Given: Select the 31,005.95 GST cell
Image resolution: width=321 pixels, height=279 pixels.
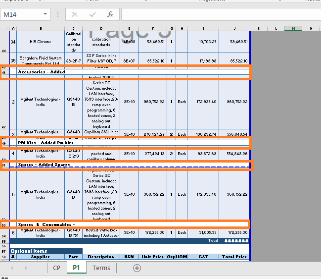Looking at the screenshot, I should tap(203, 232).
